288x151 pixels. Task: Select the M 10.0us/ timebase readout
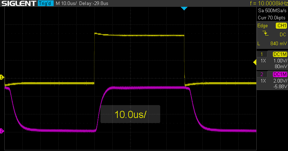tap(66, 3)
